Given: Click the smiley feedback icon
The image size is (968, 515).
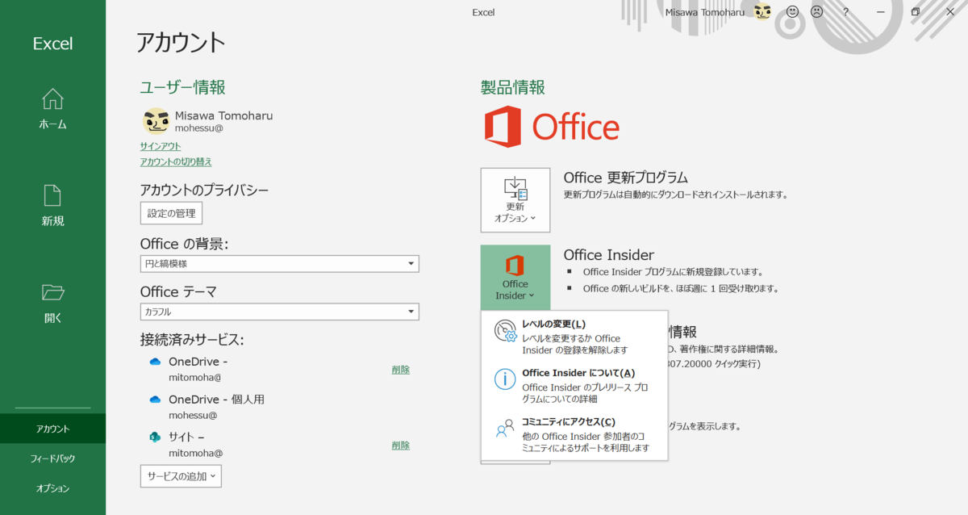Looking at the screenshot, I should pos(792,11).
